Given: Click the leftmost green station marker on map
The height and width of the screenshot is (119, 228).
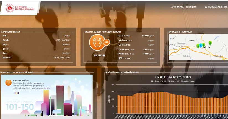Looking at the screenshot, I should pos(198,46).
